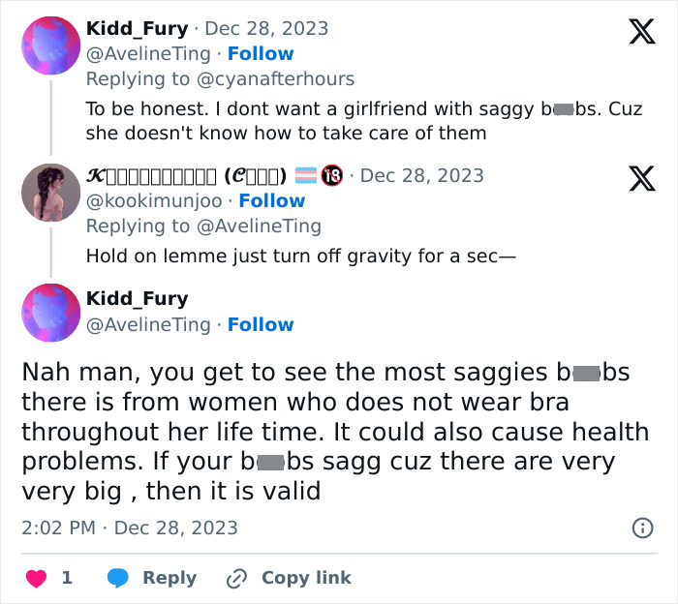Screen dimensions: 678x604
Task: Open Kidd_Fury's avatar at the top
Action: (50, 45)
